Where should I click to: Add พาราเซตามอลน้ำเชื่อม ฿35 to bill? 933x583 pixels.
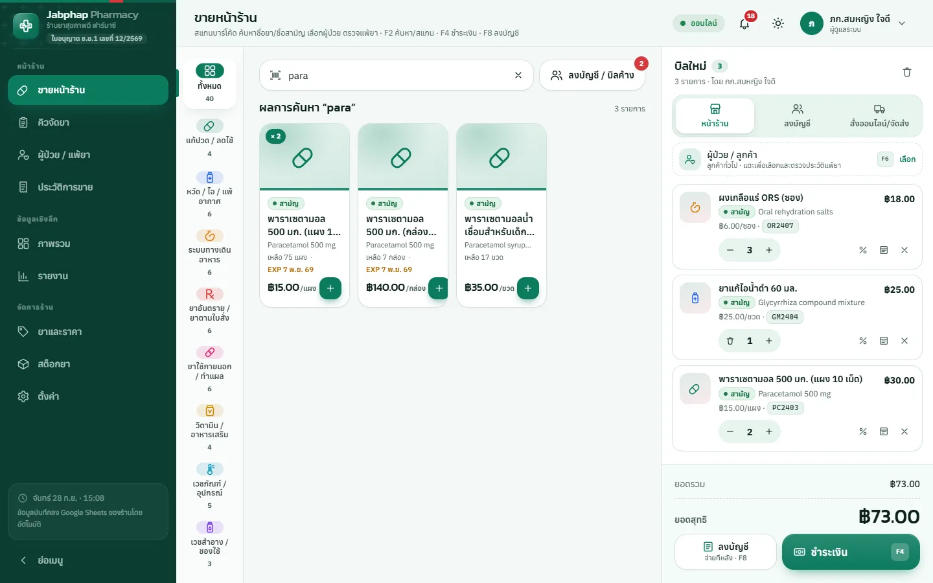coord(528,288)
